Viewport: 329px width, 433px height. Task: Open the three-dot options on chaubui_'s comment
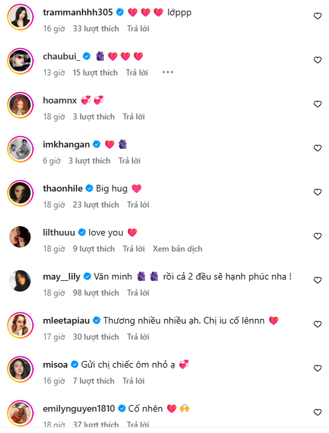[x=168, y=72]
